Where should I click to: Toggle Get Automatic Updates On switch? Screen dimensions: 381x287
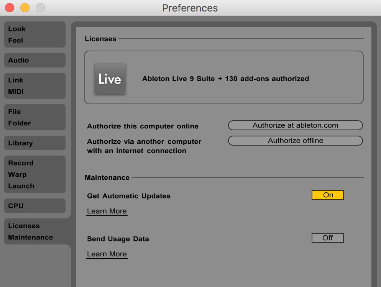[x=328, y=195]
